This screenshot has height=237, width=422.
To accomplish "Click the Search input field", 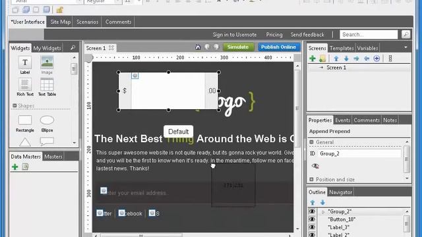I will coord(369,34).
